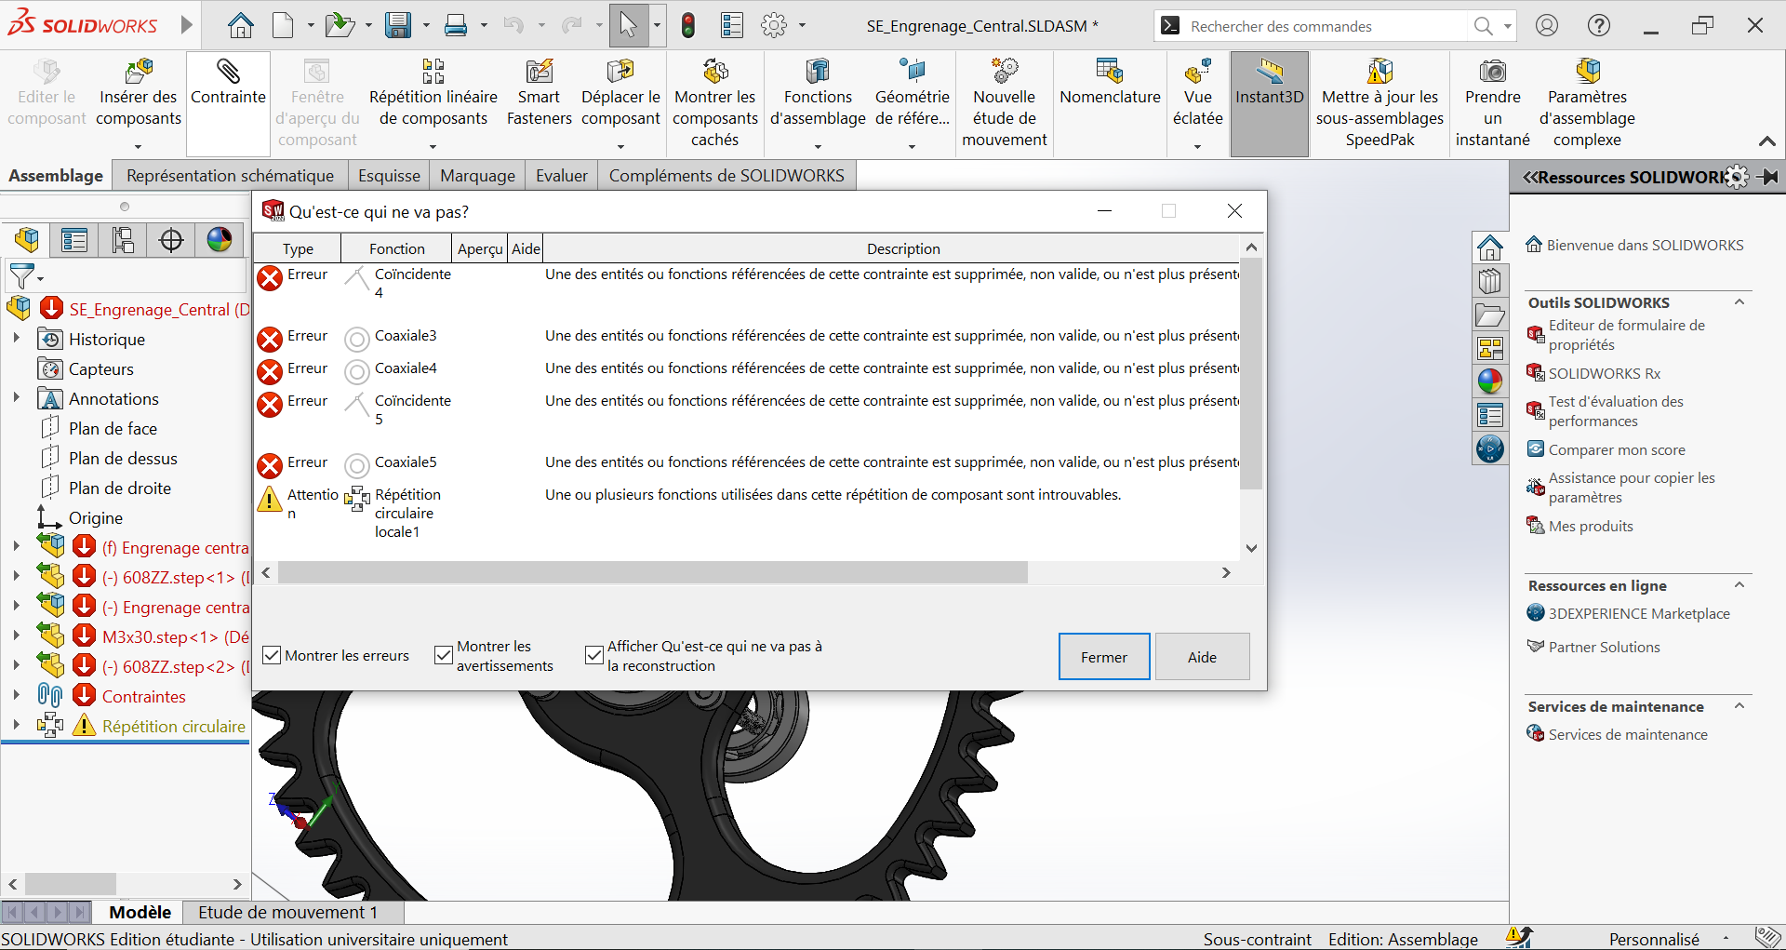This screenshot has width=1786, height=950.
Task: Click the Save disk icon
Action: pyautogui.click(x=398, y=25)
